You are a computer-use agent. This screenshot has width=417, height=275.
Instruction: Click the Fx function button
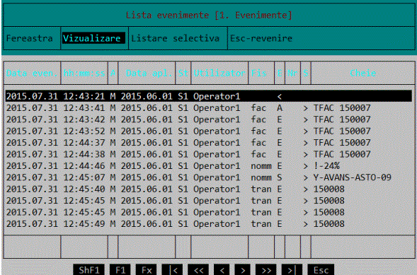pyautogui.click(x=147, y=270)
